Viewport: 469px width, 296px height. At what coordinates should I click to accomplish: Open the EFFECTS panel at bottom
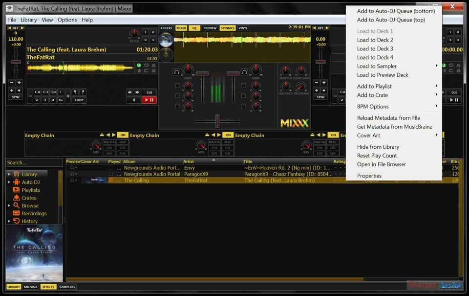(48, 287)
